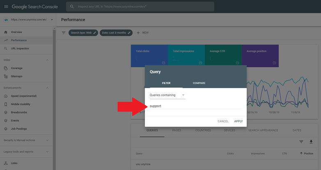Open the DATES tab

pos(297,130)
